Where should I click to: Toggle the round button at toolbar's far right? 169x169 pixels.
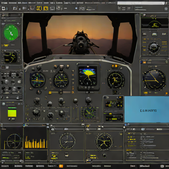pyautogui.click(x=166, y=9)
